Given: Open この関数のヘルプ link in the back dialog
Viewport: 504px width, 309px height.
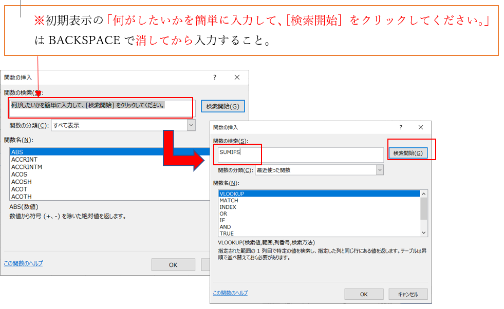Looking at the screenshot, I should pyautogui.click(x=23, y=263).
